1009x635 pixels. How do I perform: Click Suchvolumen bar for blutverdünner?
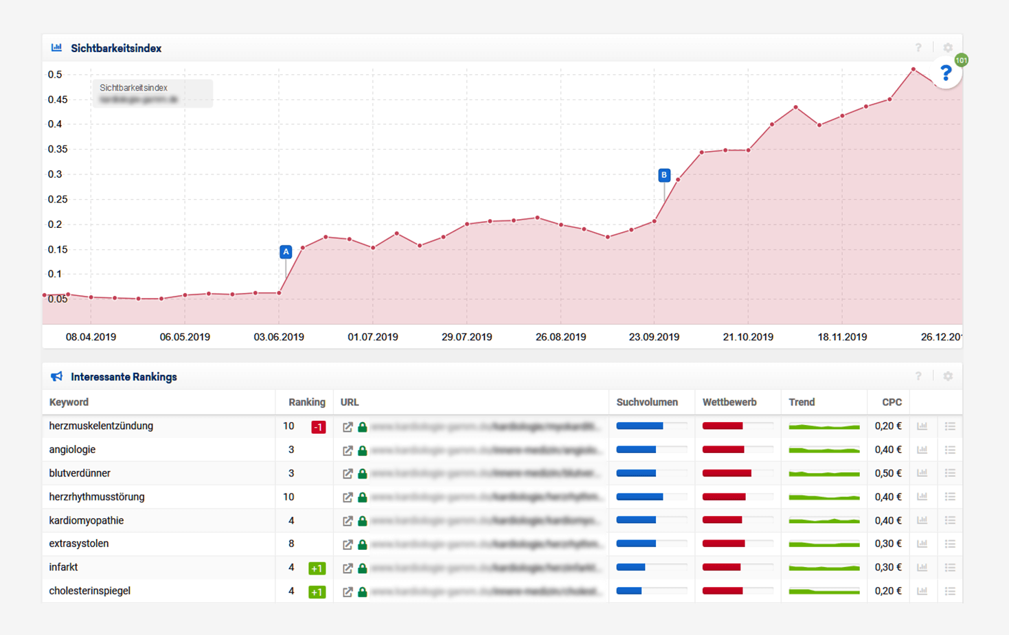click(x=651, y=473)
